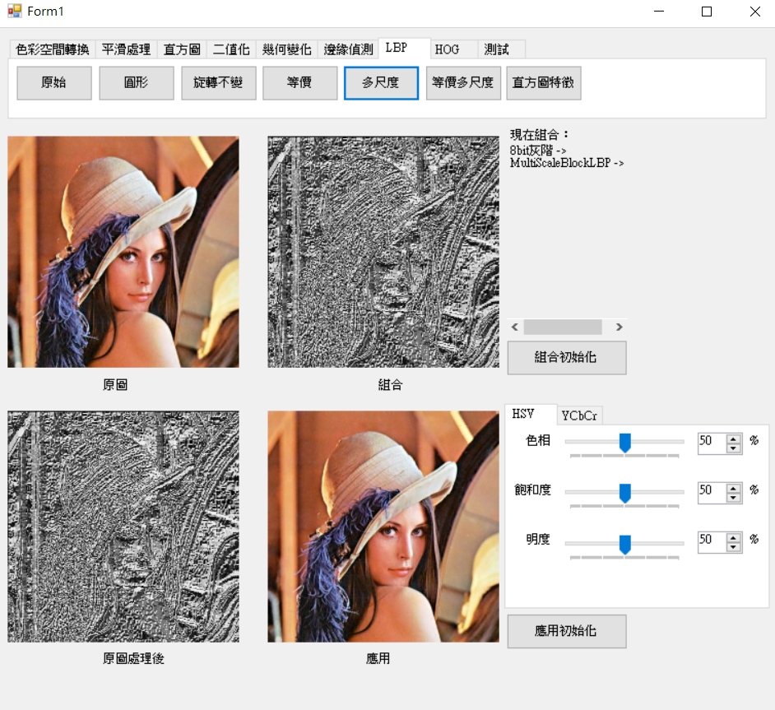Image resolution: width=775 pixels, height=710 pixels.
Task: Click the combination list right scroll arrow
Action: (620, 327)
